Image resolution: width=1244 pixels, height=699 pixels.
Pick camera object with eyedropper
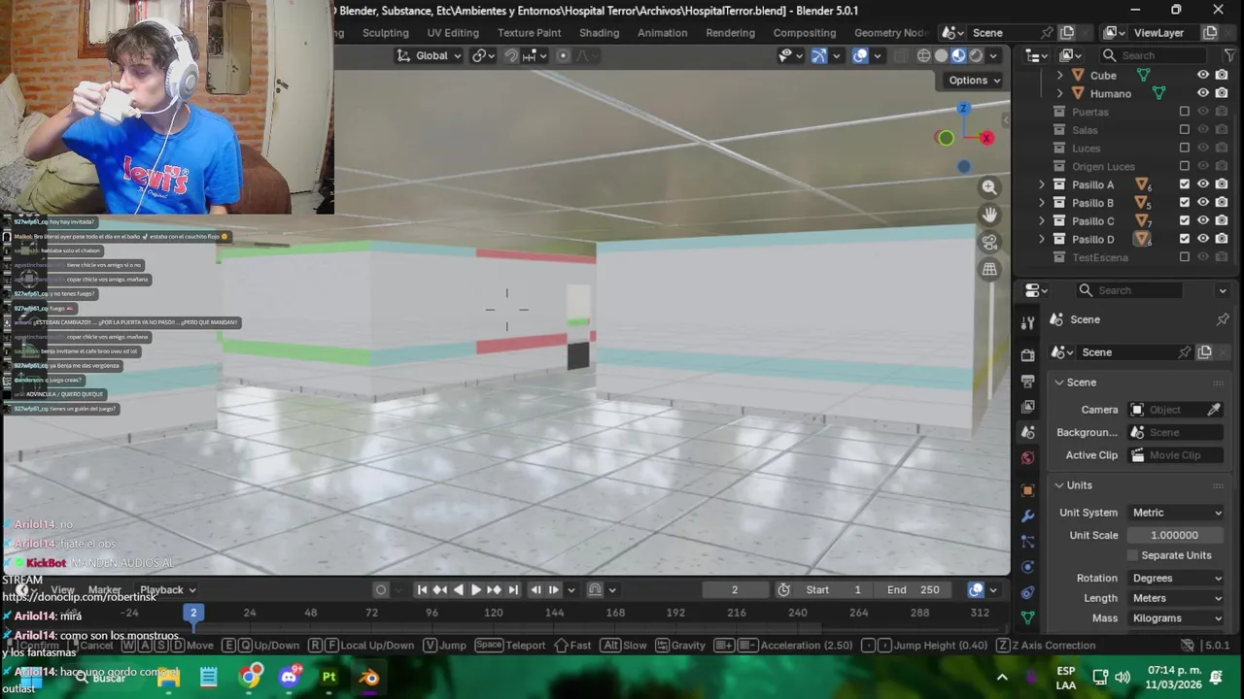point(1214,410)
